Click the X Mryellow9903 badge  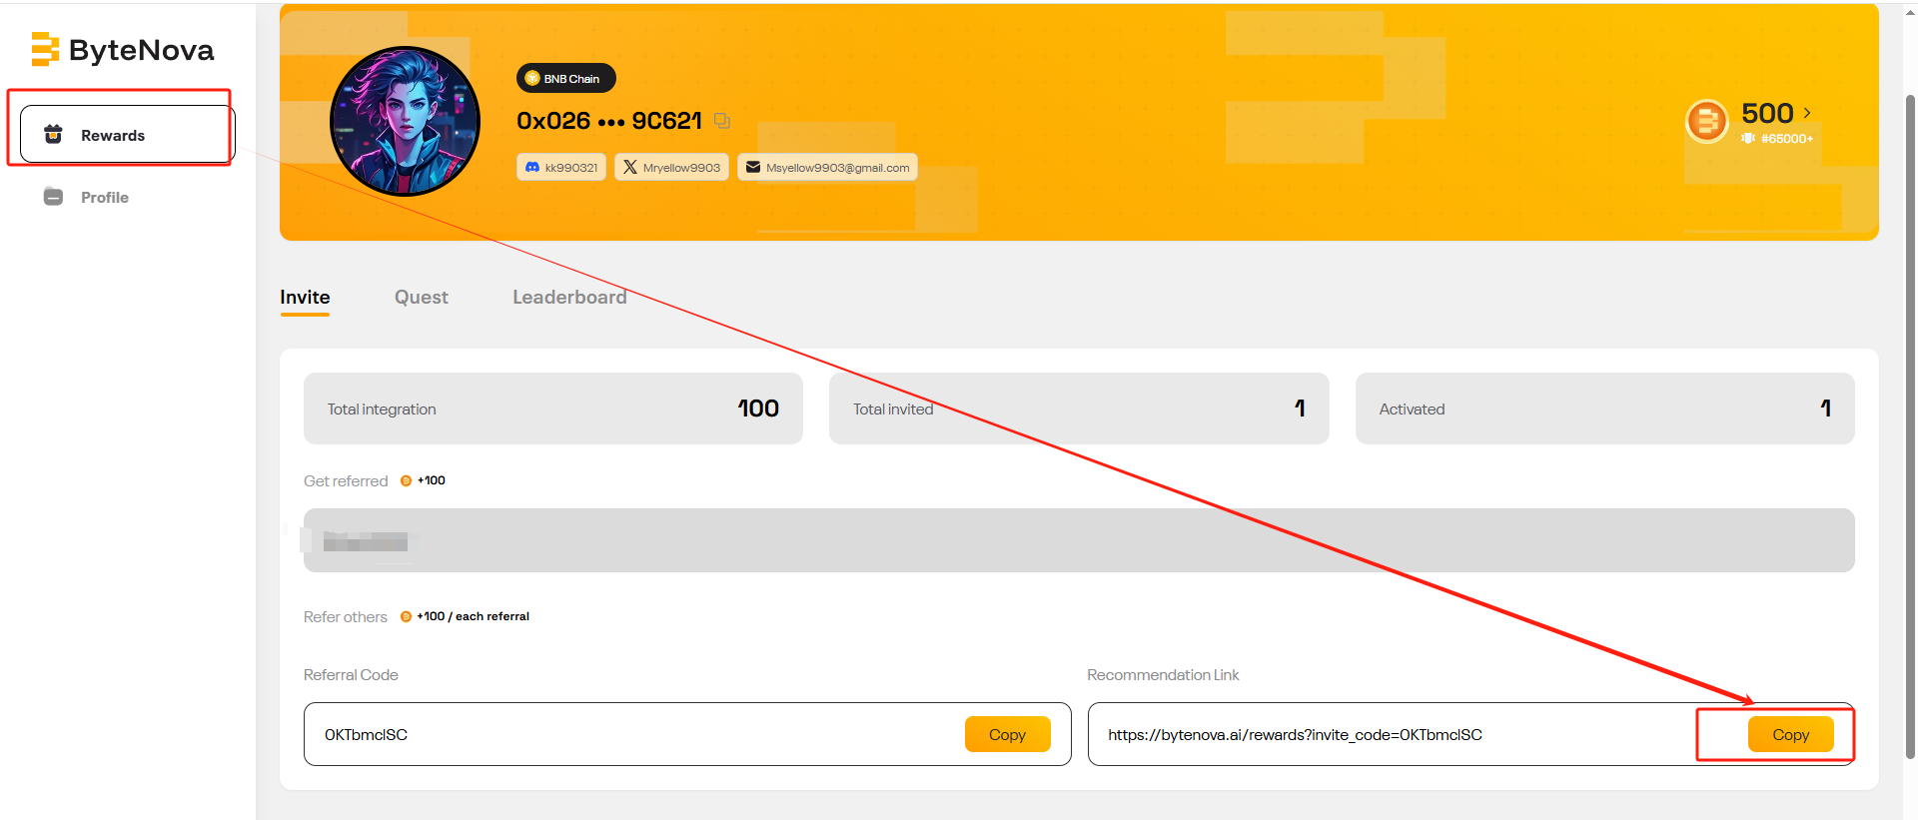671,167
